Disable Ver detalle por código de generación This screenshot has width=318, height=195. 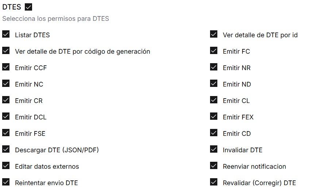(6, 51)
